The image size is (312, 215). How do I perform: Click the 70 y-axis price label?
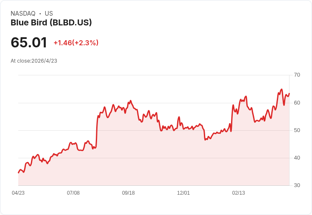pyautogui.click(x=297, y=75)
